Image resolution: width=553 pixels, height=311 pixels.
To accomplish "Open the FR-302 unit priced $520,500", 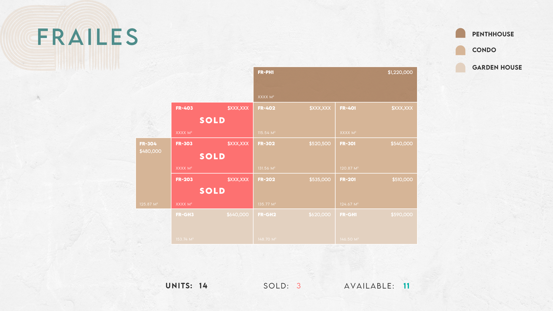I will [294, 155].
